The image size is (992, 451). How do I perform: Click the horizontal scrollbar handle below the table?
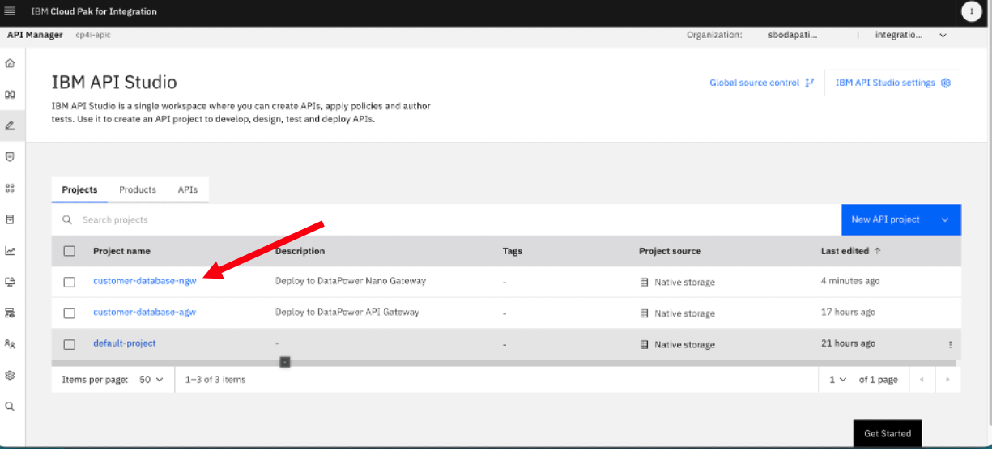[x=285, y=362]
